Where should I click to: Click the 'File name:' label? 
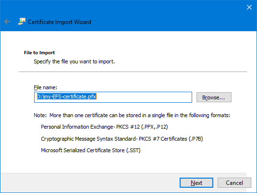[46, 87]
